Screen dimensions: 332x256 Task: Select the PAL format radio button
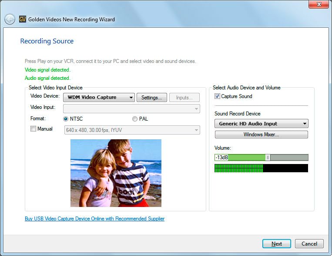[135, 119]
